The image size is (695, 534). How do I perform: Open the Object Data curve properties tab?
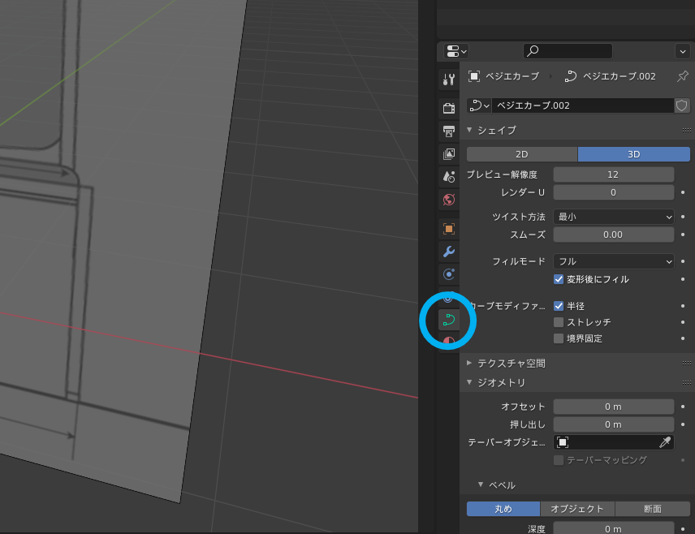(448, 320)
